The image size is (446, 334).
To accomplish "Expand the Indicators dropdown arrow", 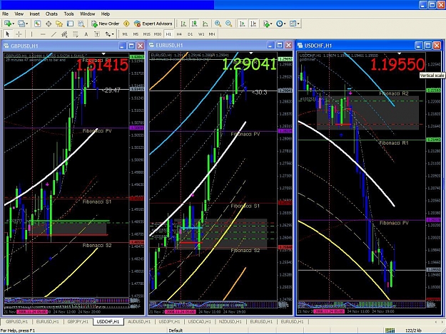I will coord(271,24).
